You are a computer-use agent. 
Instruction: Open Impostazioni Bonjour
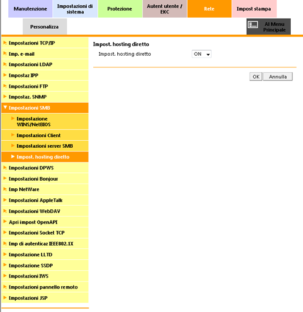(x=45, y=178)
